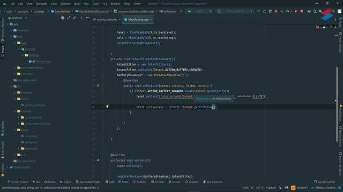Open the device selector dropdown
Viewport: 343px width, 192px height.
pos(236,11)
